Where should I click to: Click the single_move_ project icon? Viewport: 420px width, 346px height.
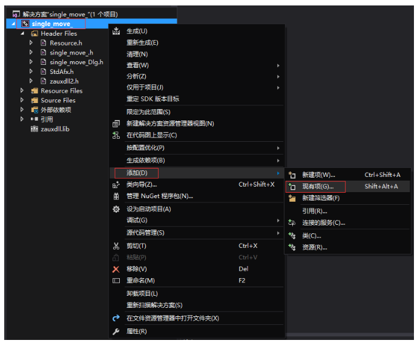click(x=25, y=24)
